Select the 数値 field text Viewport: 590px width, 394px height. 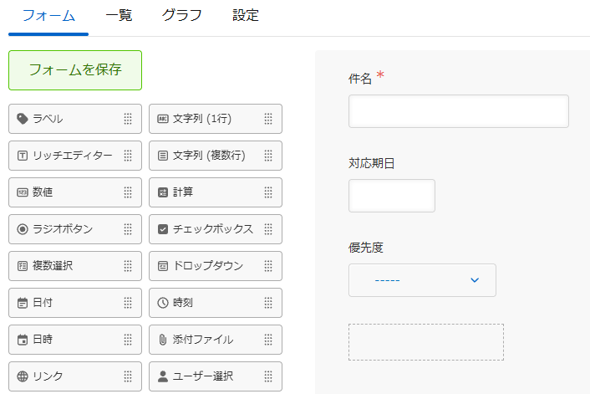tap(43, 192)
